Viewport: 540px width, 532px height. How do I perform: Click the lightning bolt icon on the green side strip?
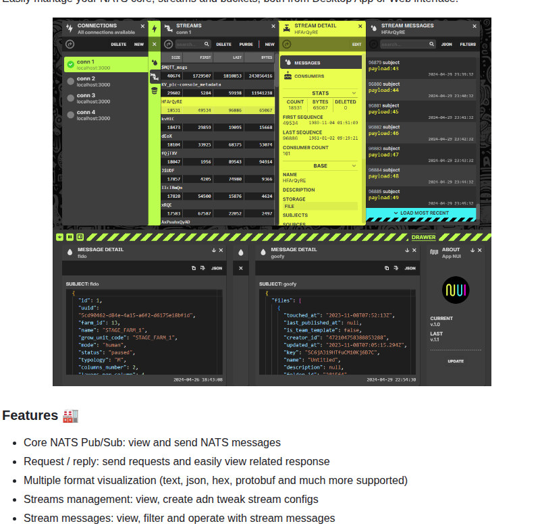point(155,29)
